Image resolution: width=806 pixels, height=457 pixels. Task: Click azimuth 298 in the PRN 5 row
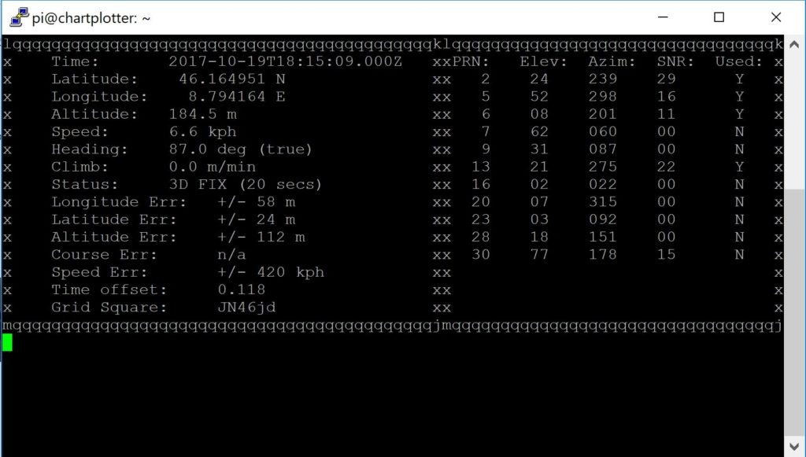pyautogui.click(x=602, y=97)
